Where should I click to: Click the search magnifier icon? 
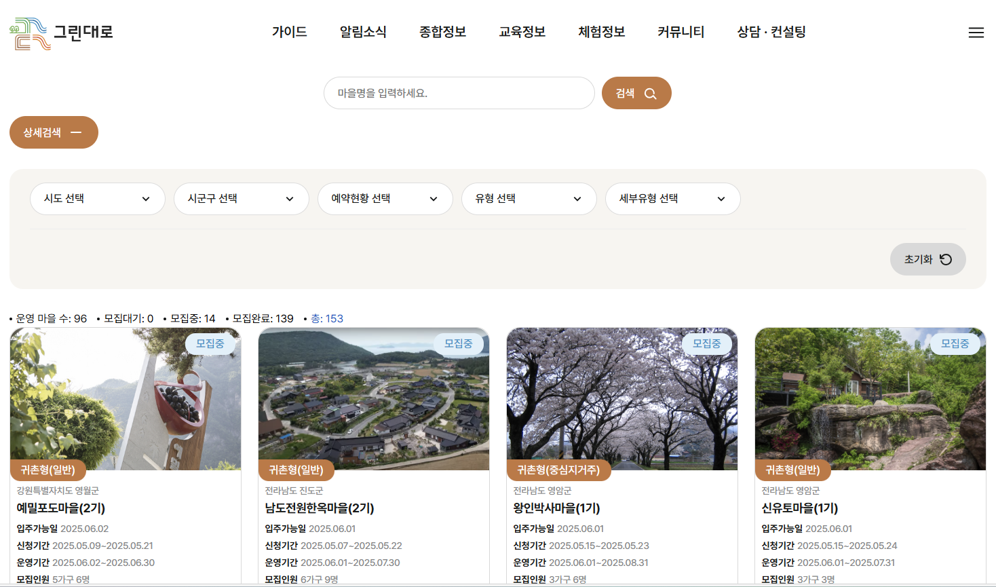(649, 93)
